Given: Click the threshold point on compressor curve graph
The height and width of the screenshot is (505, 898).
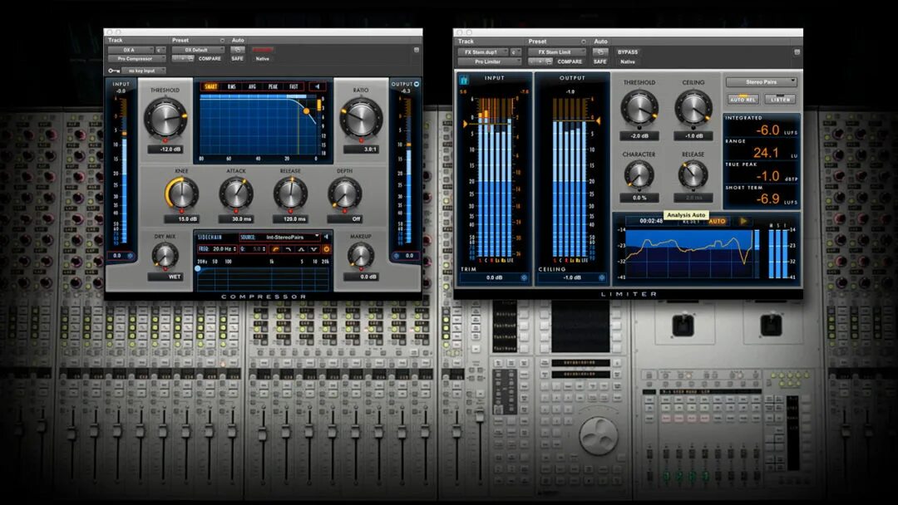Looking at the screenshot, I should coord(306,111).
